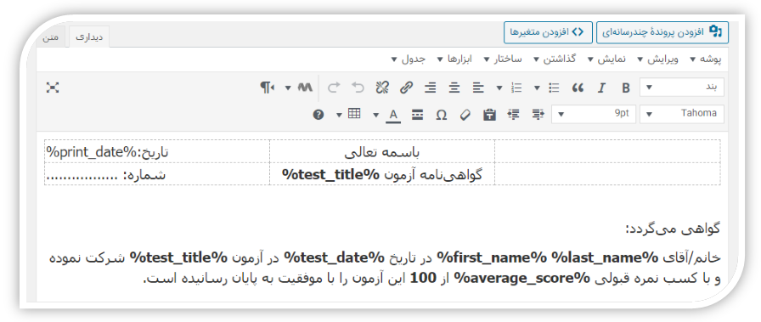
Task: Align text right
Action: (x=430, y=88)
